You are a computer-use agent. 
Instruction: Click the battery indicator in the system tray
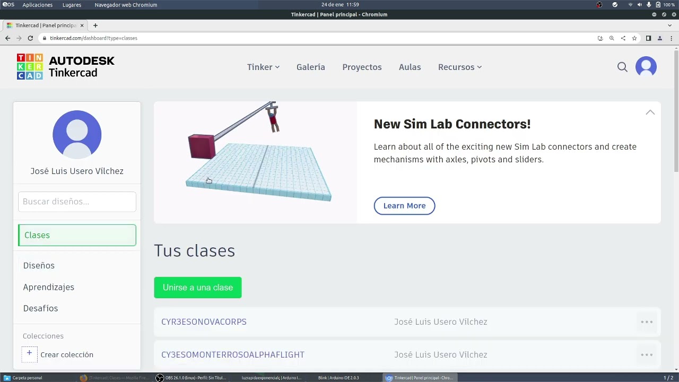[x=665, y=5]
